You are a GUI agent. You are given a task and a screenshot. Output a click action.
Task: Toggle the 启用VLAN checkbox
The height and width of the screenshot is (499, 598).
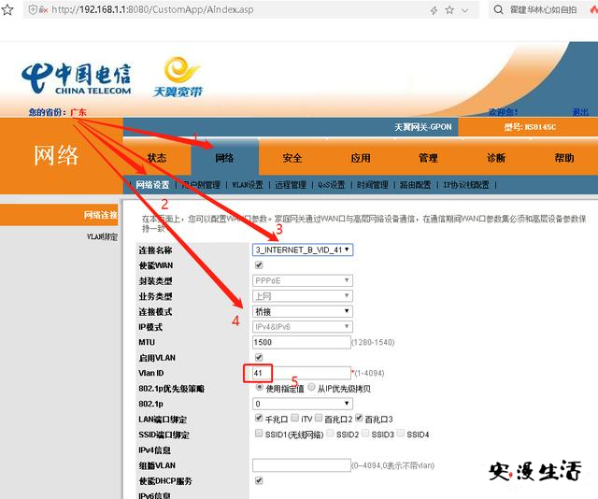(259, 358)
